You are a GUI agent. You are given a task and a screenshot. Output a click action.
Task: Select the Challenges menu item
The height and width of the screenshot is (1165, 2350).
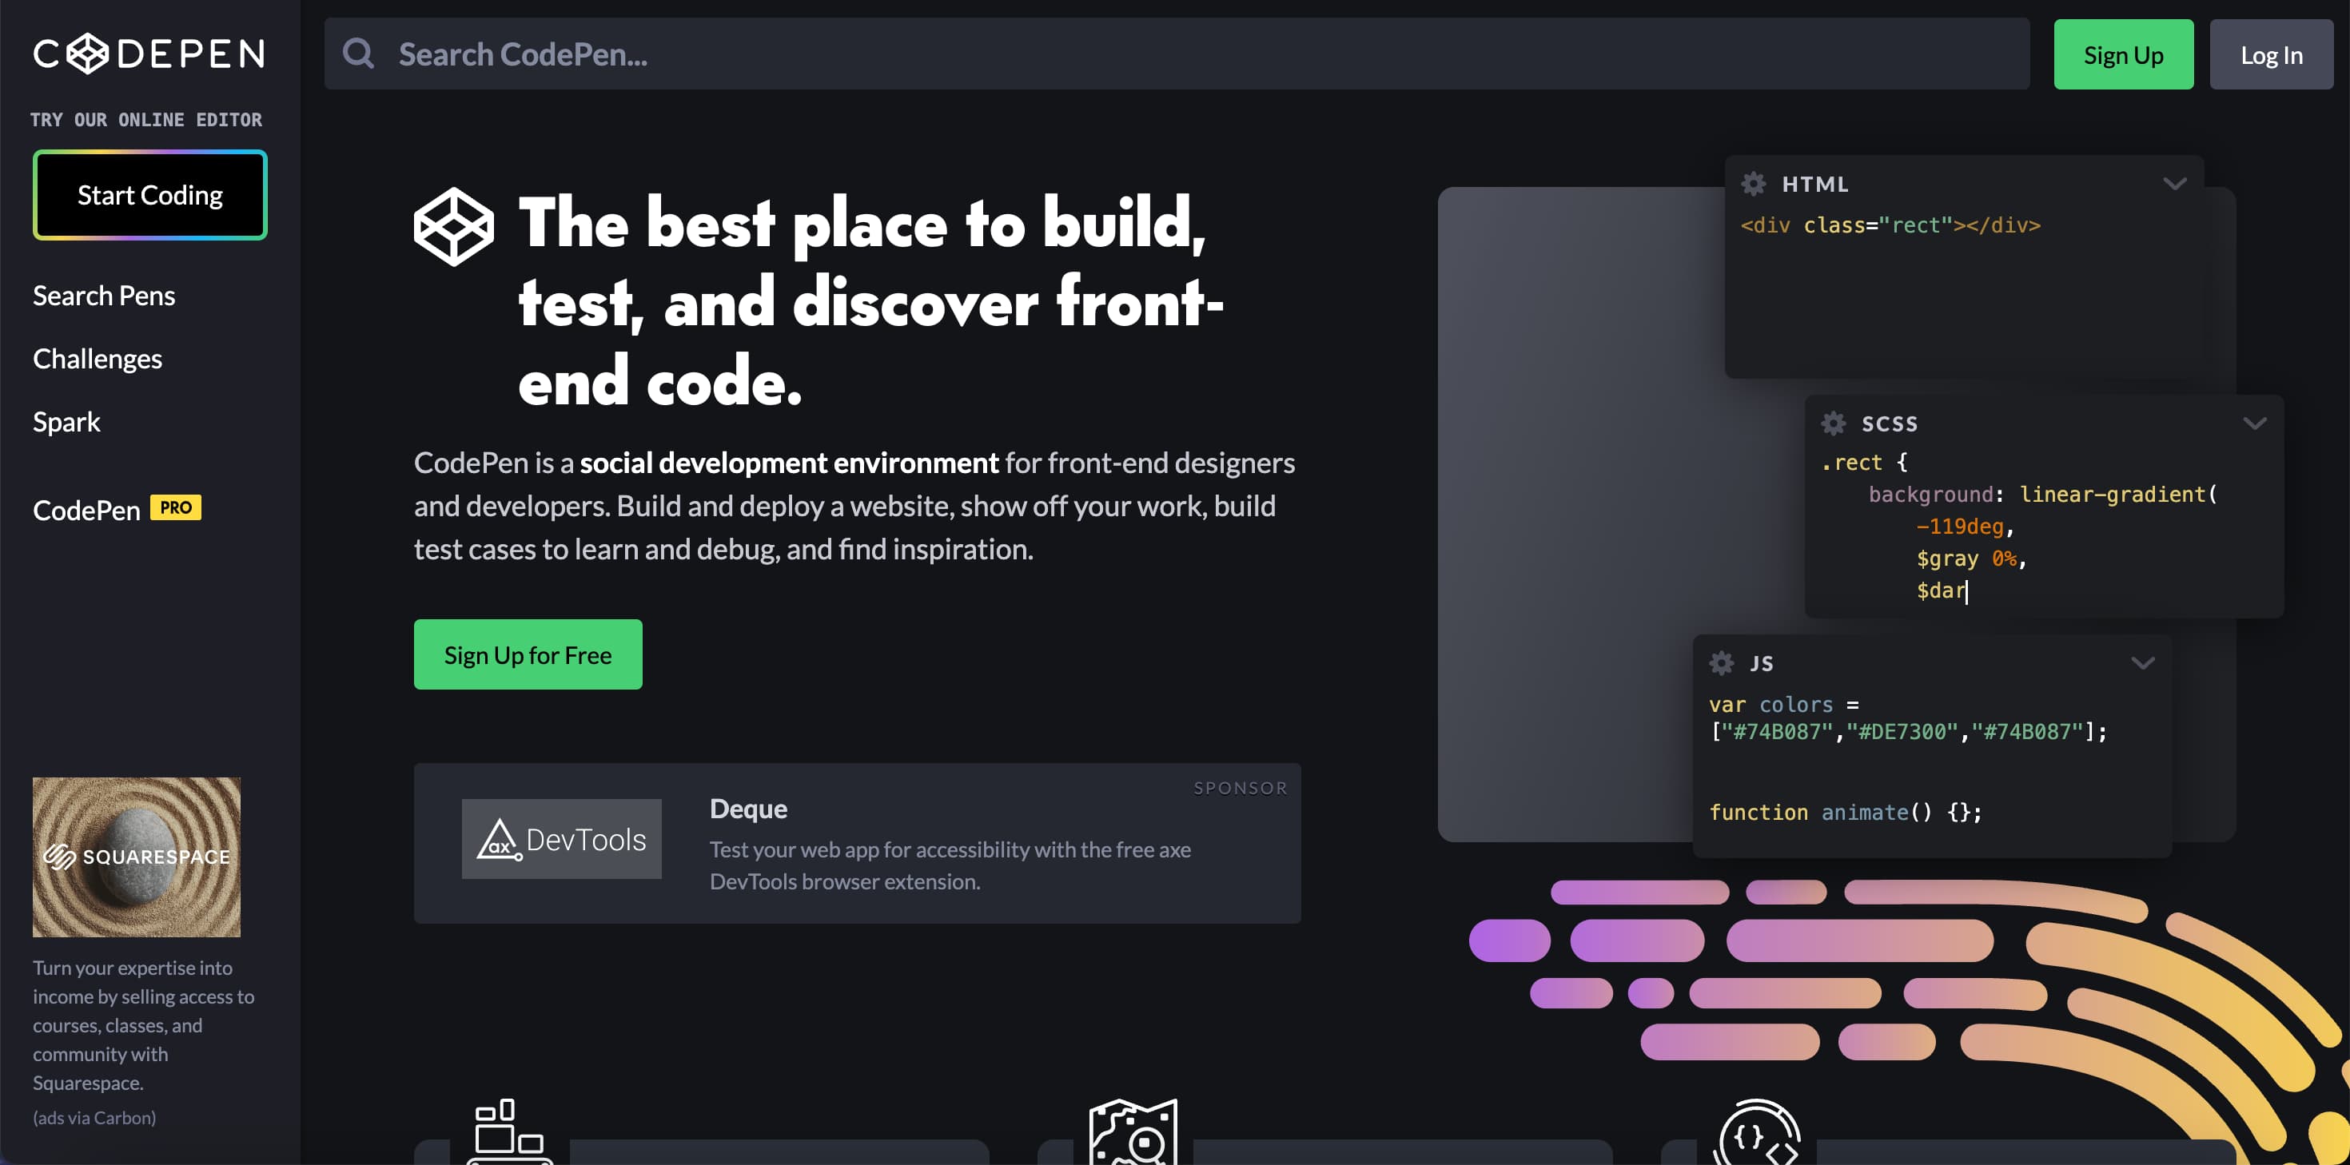(98, 358)
